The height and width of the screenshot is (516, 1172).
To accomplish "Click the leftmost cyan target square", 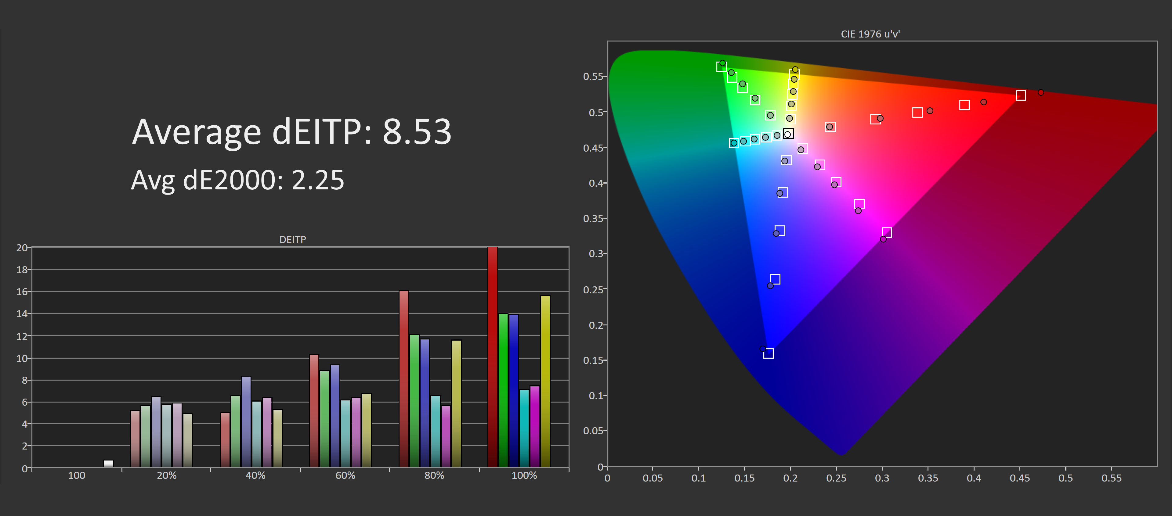I will [734, 143].
